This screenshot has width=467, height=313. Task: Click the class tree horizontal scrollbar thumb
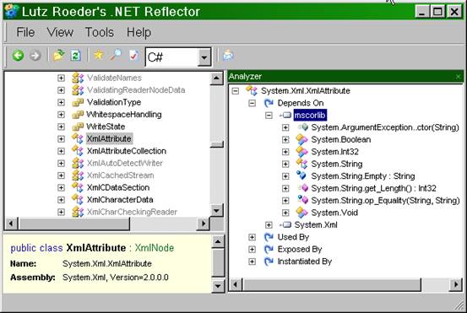(x=73, y=224)
